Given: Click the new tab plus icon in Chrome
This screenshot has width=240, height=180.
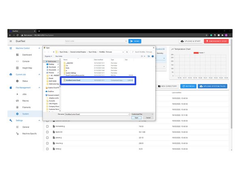Looking at the screenshot, I should coord(39,31).
